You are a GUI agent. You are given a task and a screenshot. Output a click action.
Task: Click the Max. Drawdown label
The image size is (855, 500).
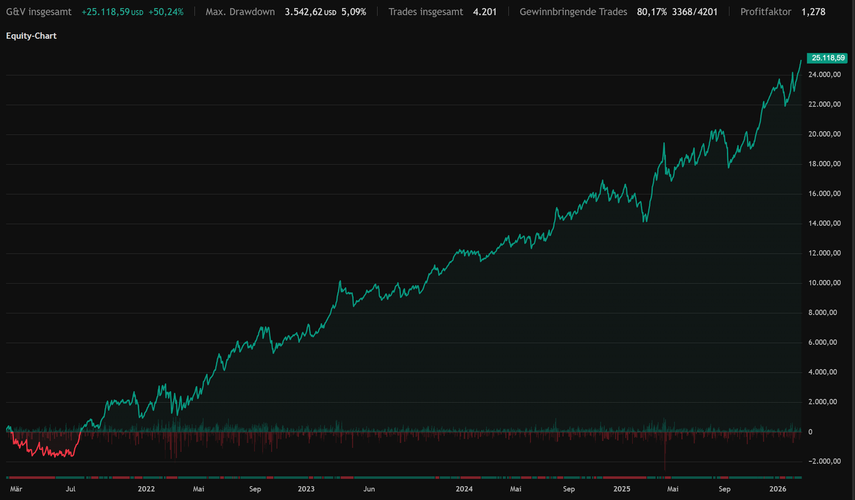click(240, 12)
